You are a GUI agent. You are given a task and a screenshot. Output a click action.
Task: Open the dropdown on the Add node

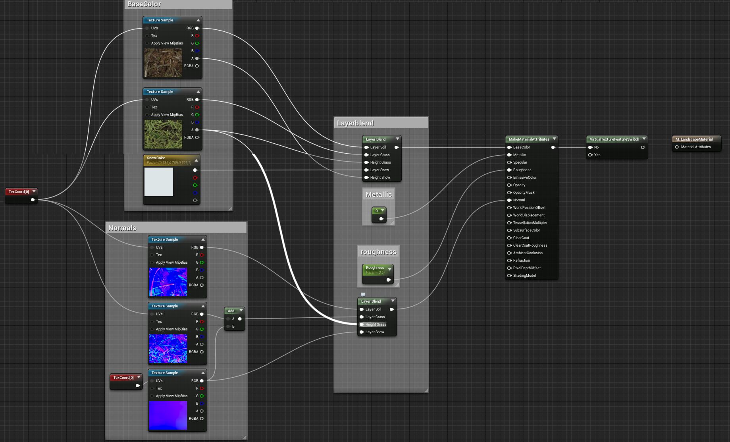241,311
